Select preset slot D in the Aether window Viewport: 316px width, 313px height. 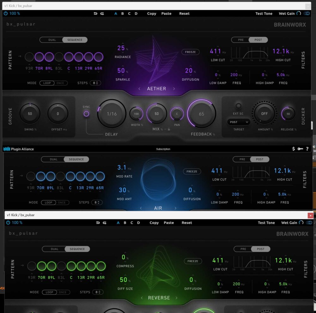click(136, 14)
